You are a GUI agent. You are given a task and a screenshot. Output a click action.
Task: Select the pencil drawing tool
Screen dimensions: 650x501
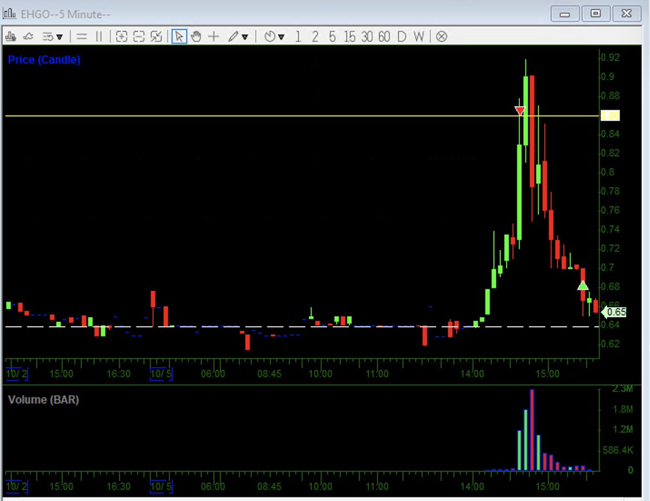click(233, 37)
